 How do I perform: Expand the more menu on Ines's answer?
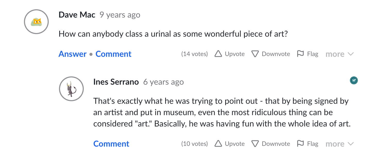pos(339,144)
